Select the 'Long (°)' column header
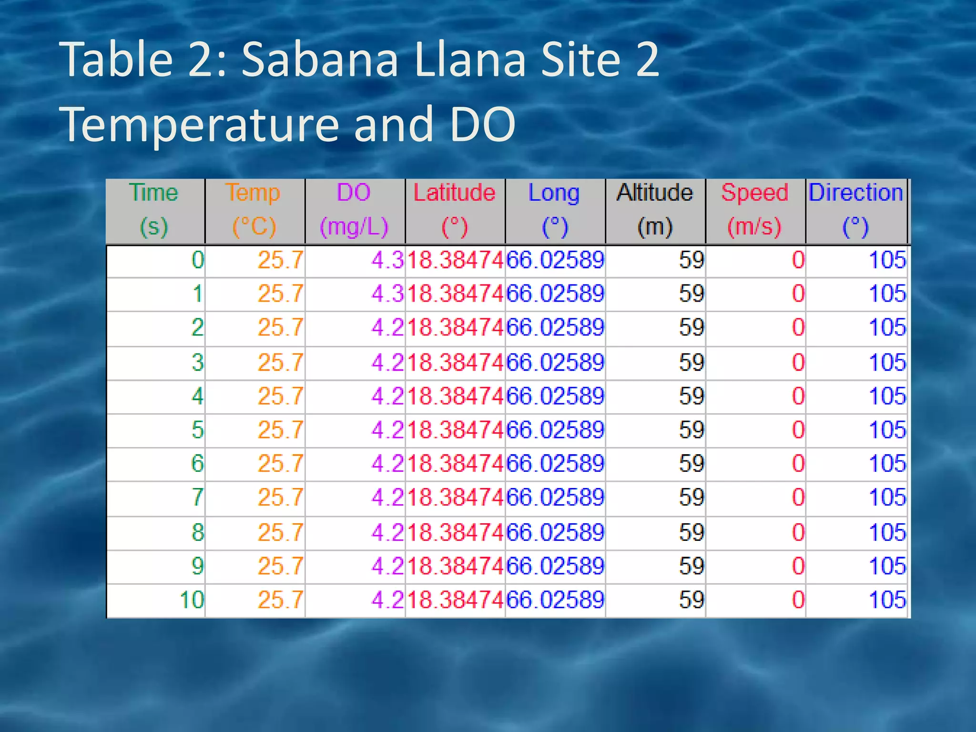 coord(556,211)
